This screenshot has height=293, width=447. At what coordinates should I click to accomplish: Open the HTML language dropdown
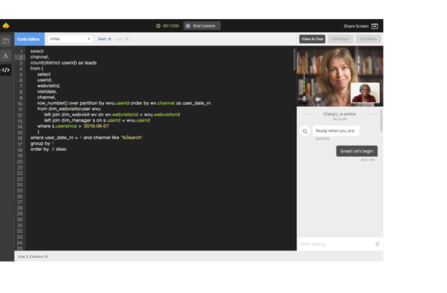(70, 39)
